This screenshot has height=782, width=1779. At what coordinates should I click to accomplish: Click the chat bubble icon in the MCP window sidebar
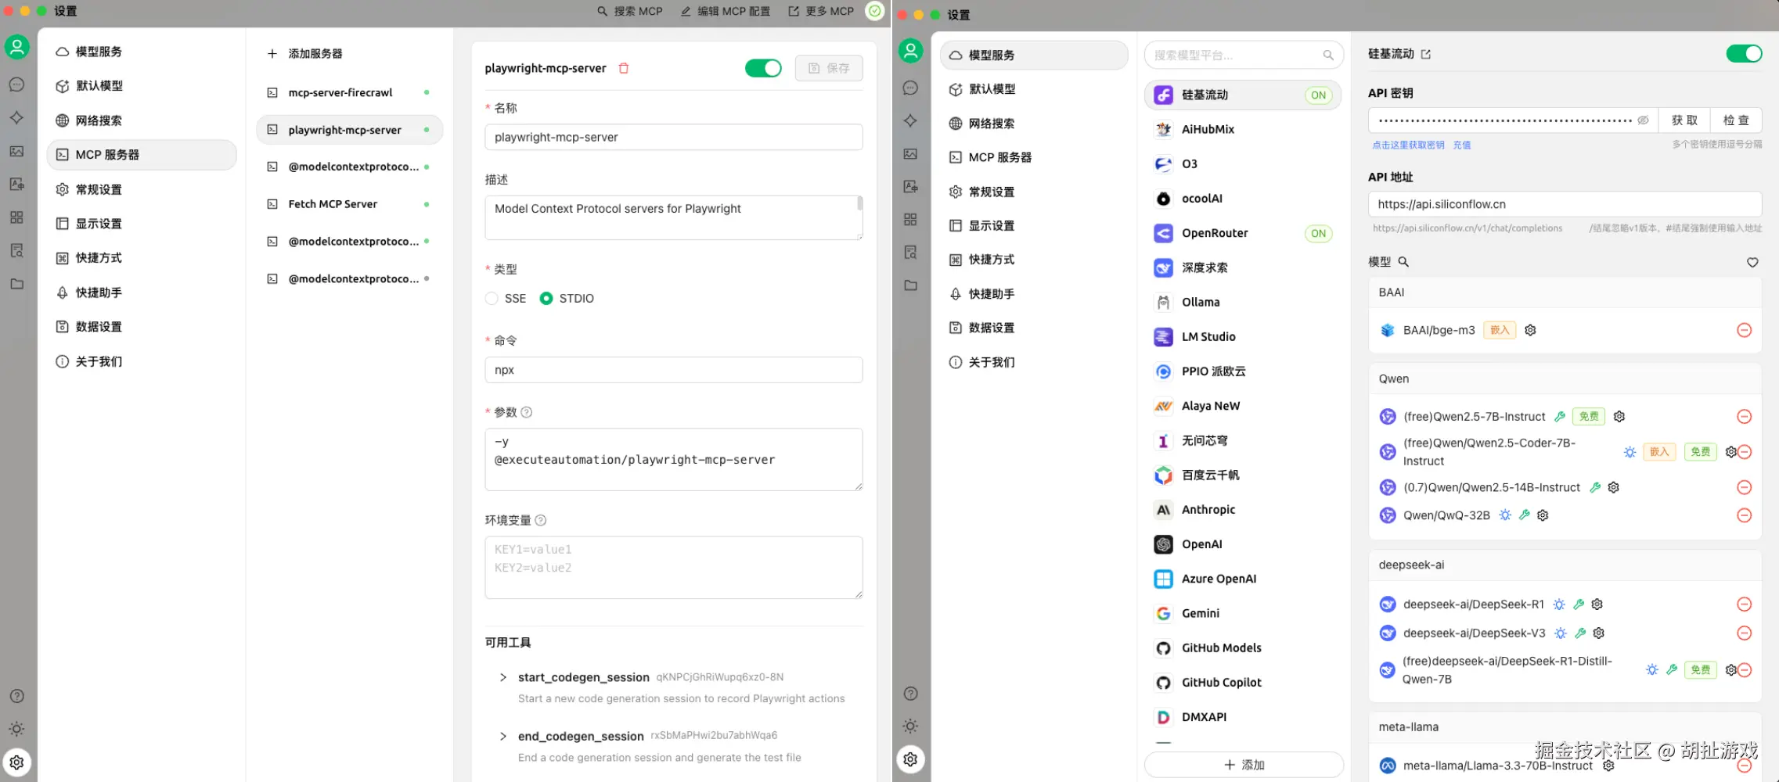point(16,84)
